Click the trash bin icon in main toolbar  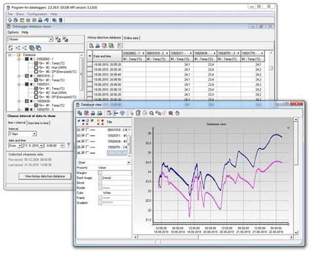[60, 20]
